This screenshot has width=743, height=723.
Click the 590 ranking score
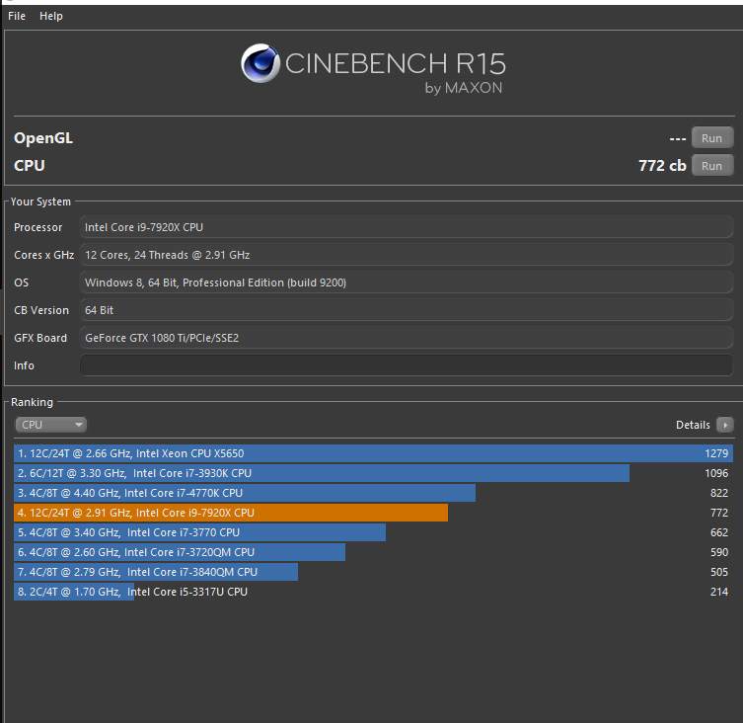coord(719,552)
